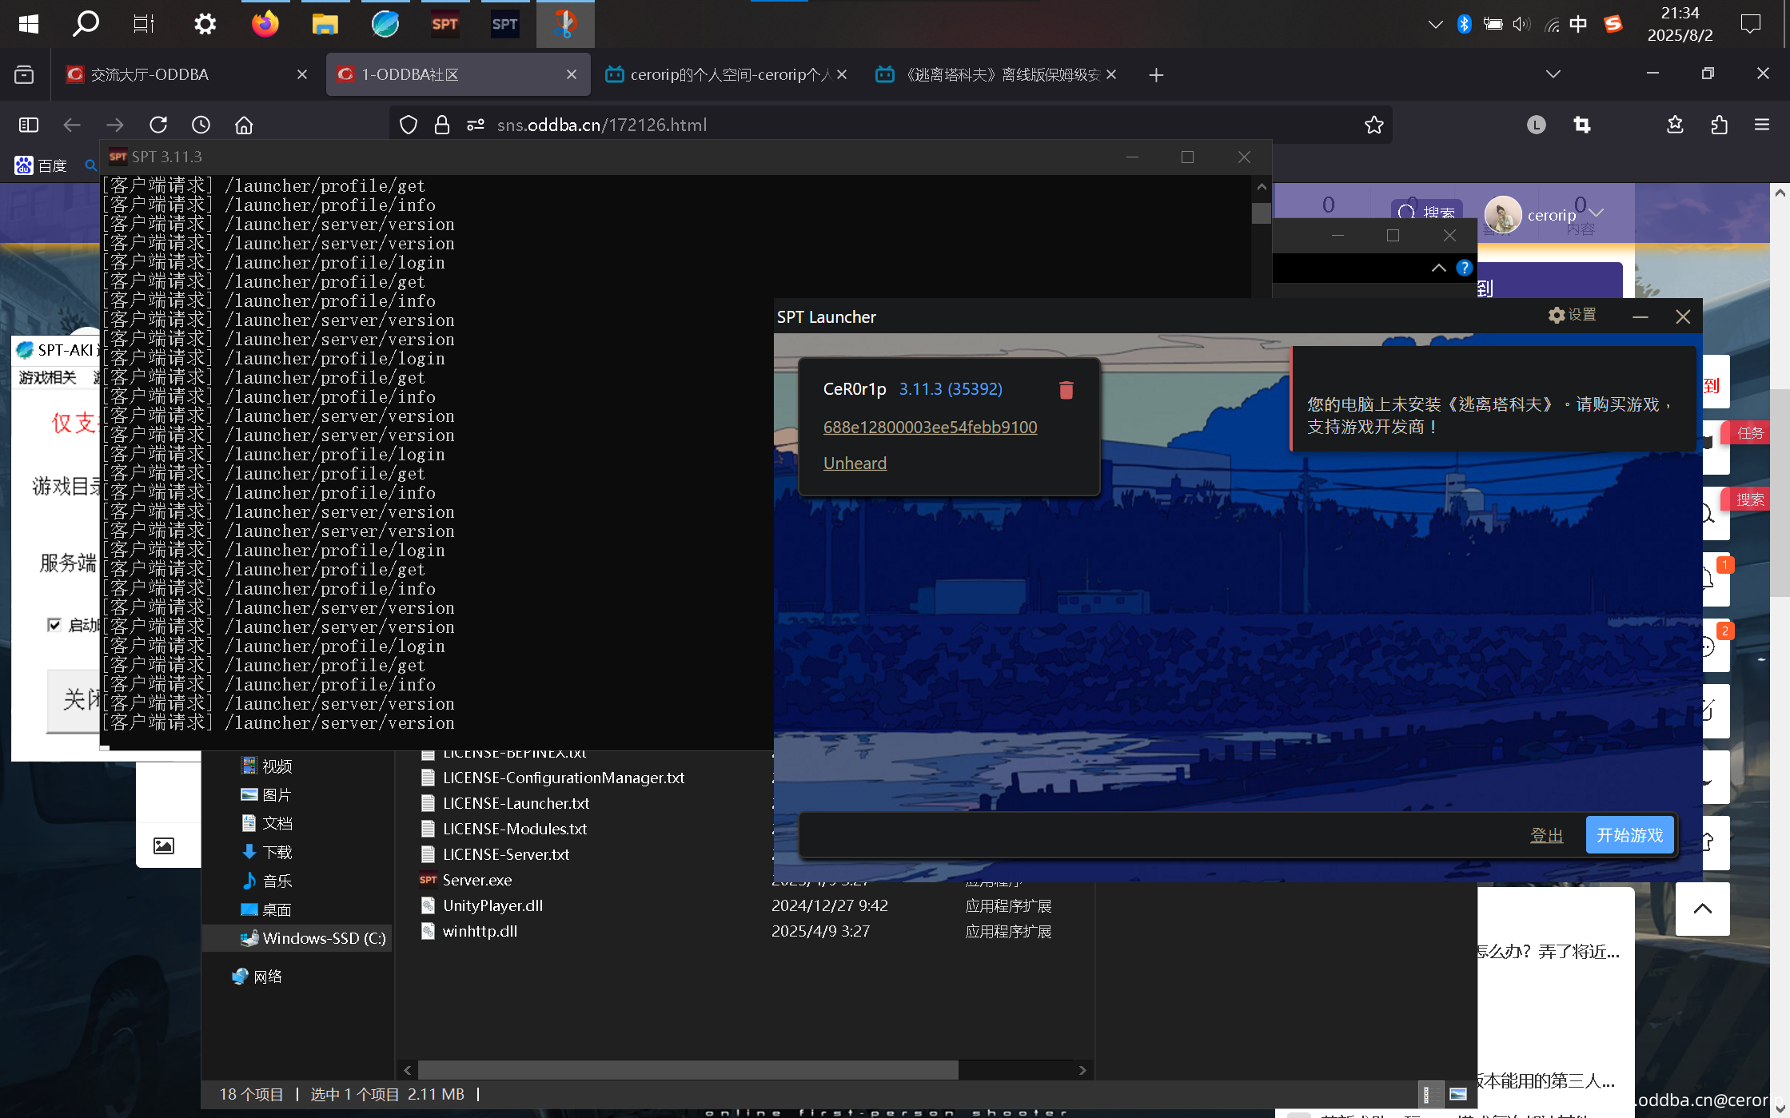Toggle the 启动 checkbox in SPT-AKI window
The height and width of the screenshot is (1118, 1790).
[x=54, y=624]
